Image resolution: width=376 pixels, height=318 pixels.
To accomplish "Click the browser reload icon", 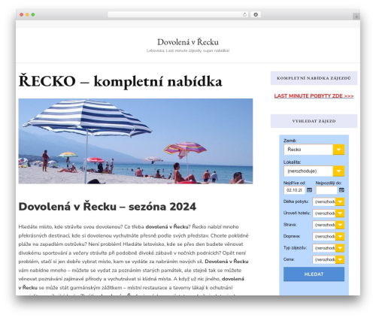I will (x=244, y=15).
